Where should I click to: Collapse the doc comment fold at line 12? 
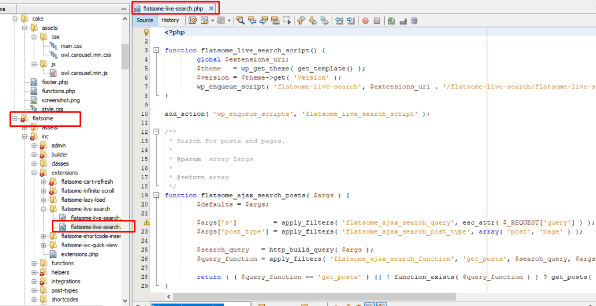pos(155,132)
